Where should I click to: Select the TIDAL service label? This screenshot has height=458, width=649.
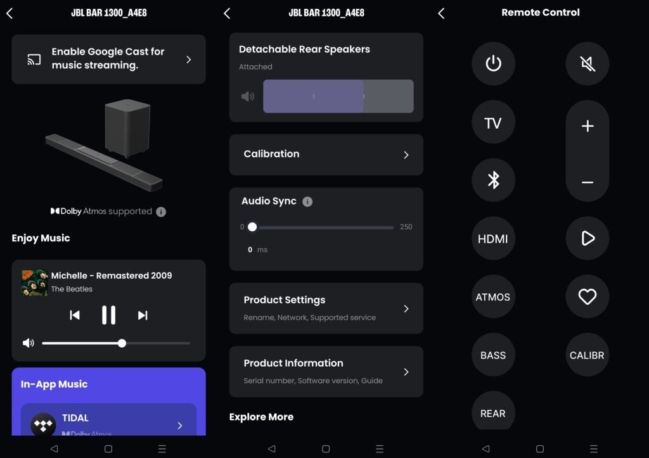click(x=75, y=418)
